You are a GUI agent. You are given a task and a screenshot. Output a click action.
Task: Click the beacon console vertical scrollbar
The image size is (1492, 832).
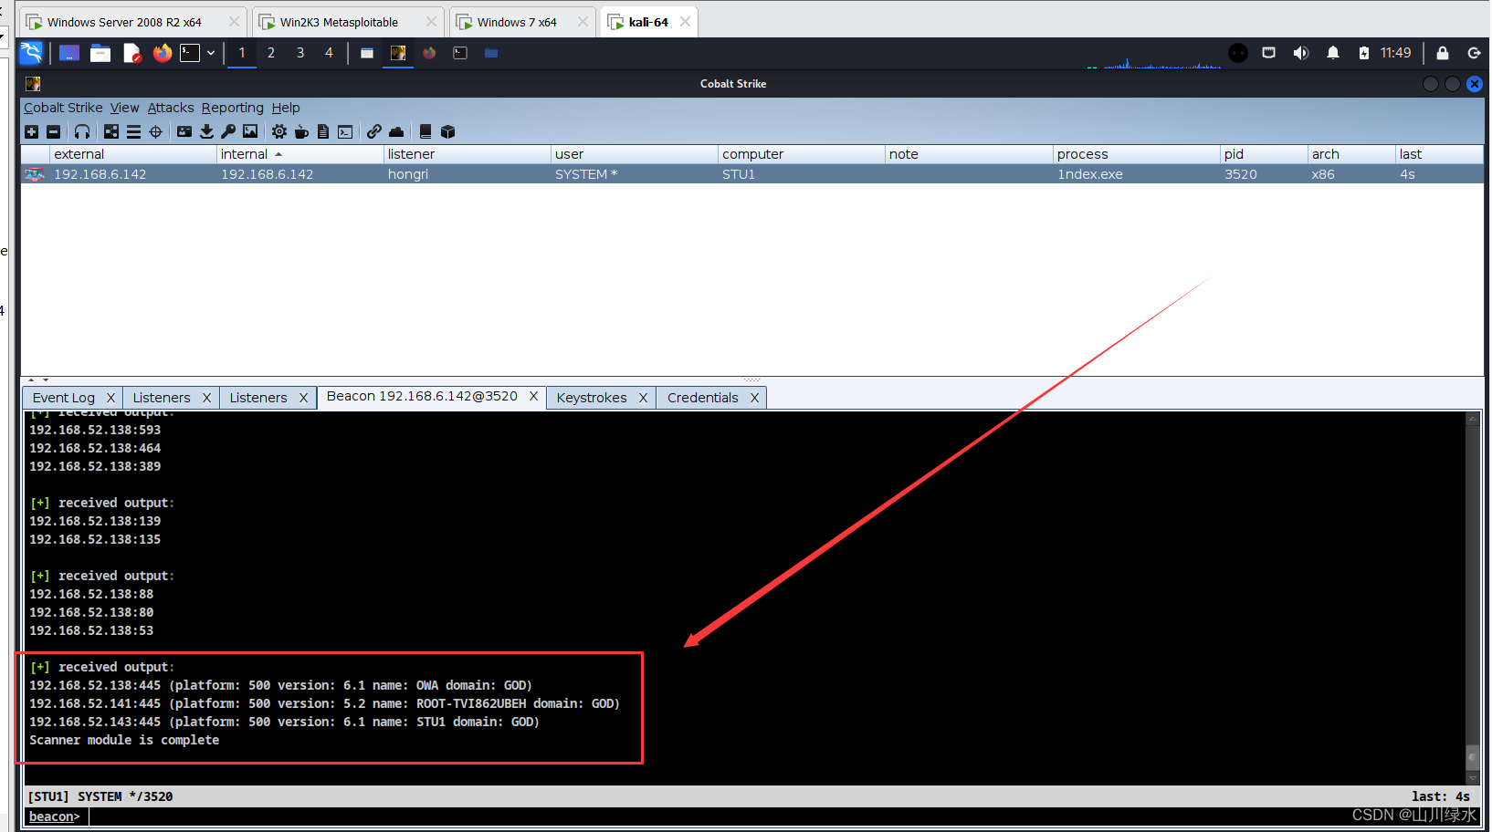point(1473,598)
